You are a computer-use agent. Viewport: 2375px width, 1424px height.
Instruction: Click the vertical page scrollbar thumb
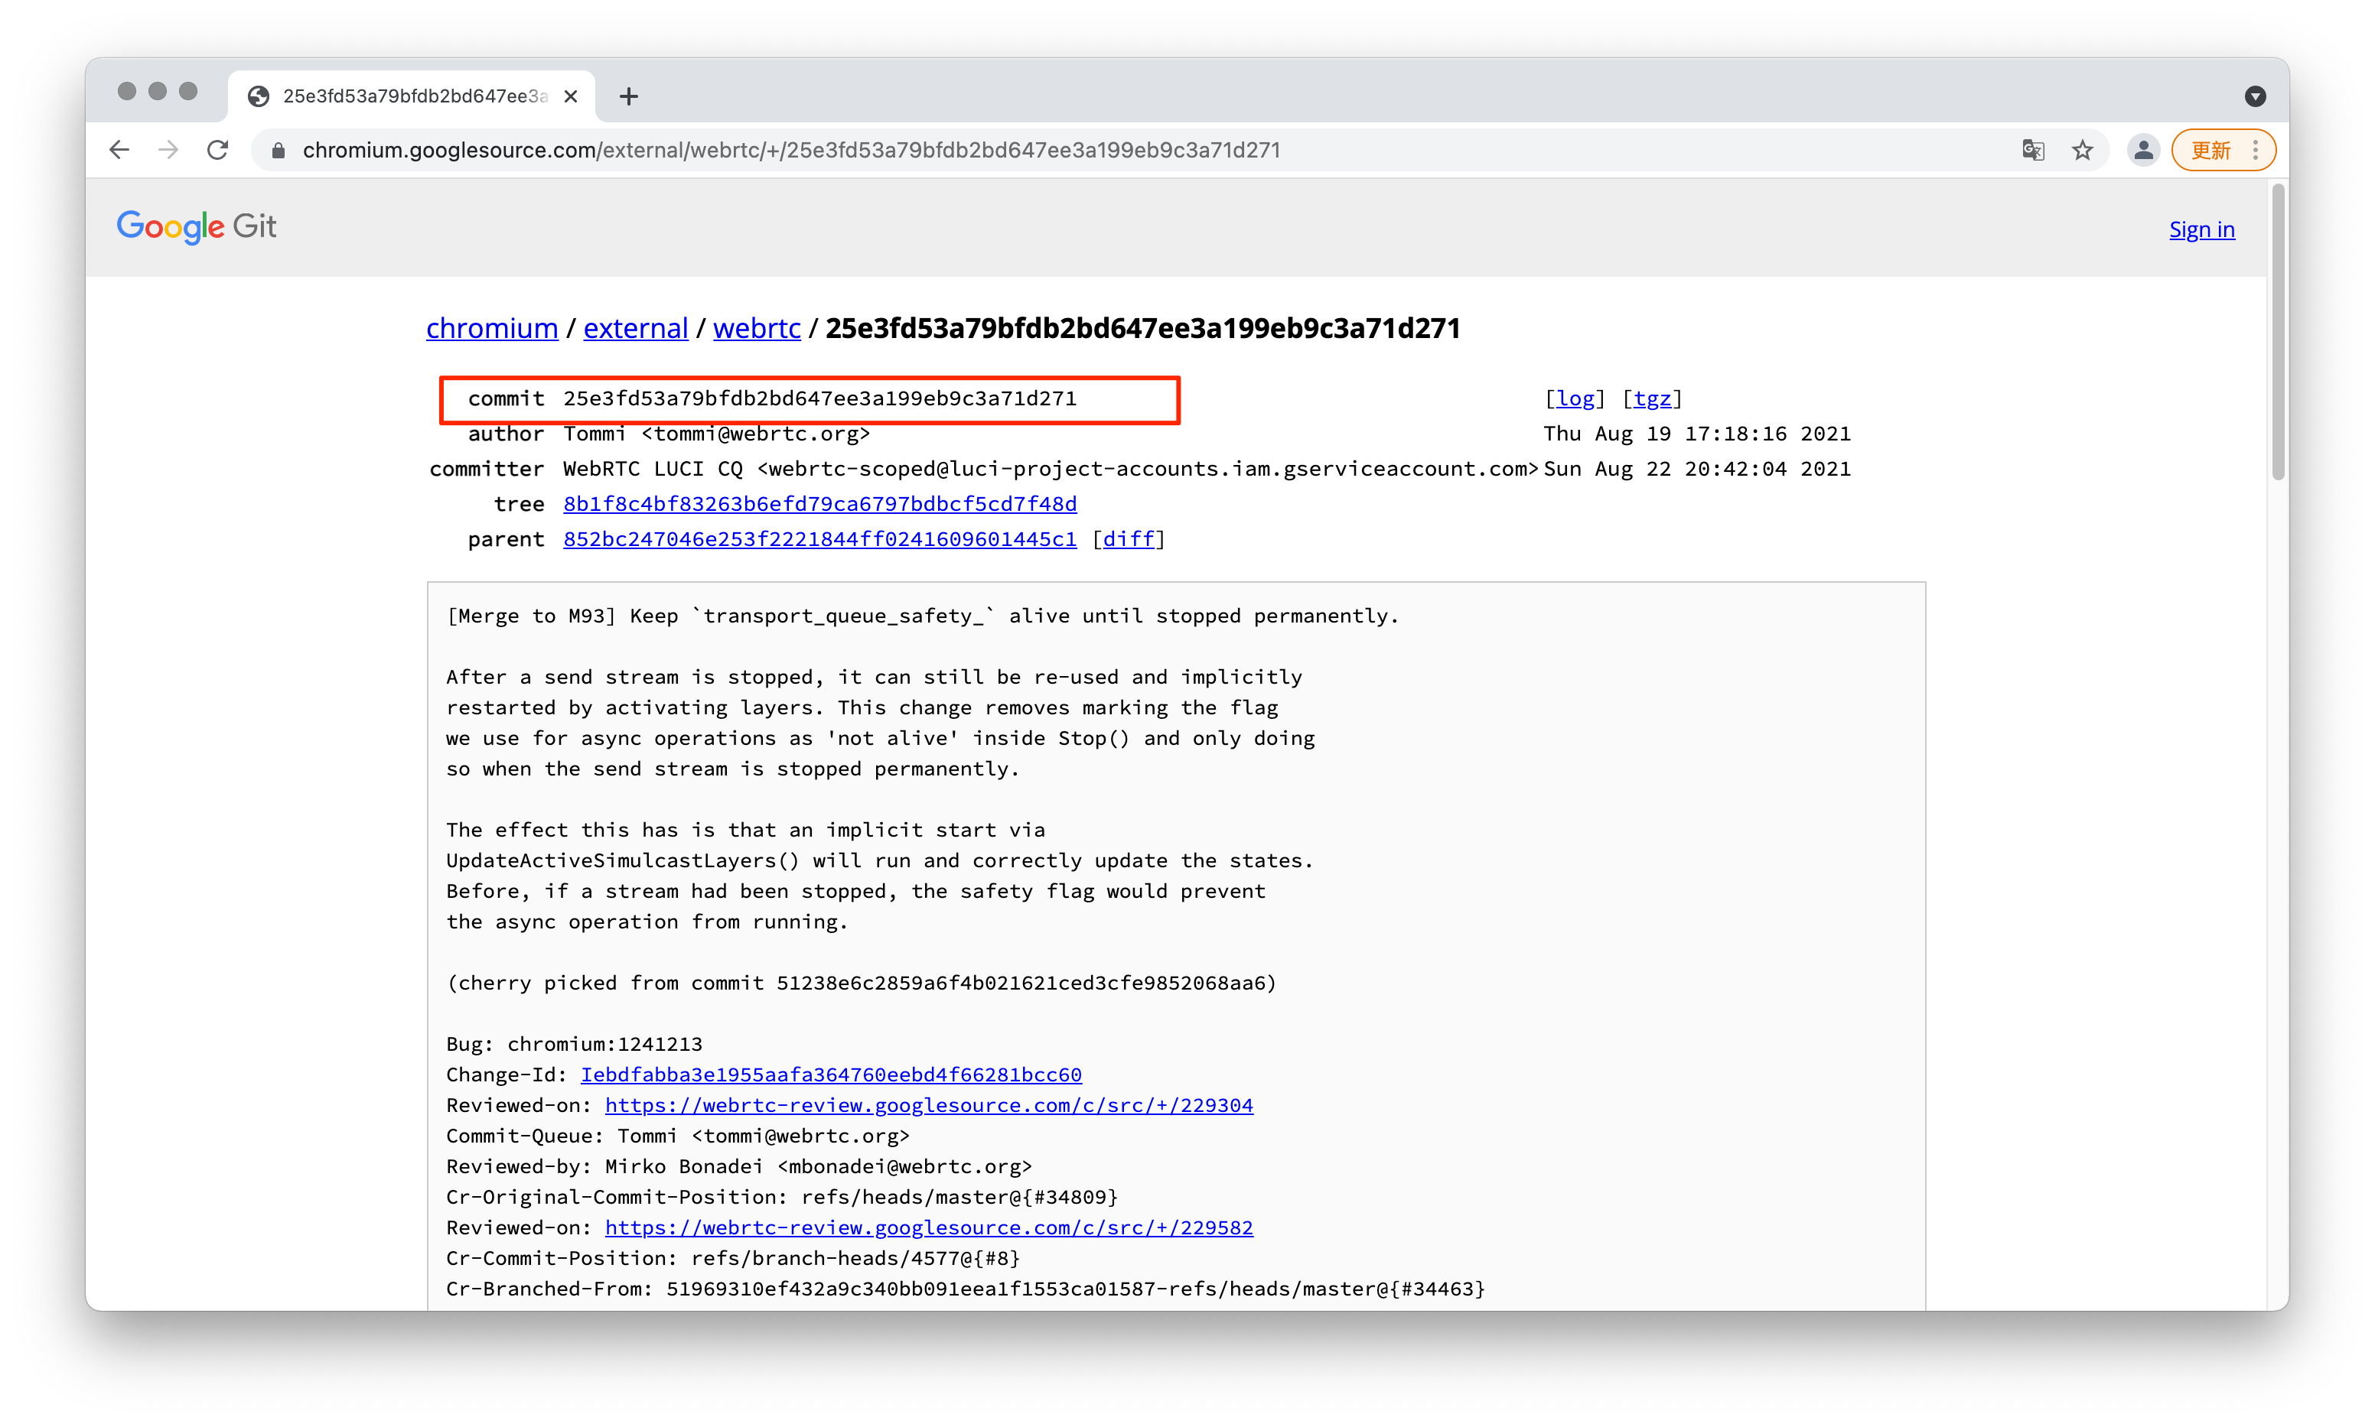coord(2278,331)
